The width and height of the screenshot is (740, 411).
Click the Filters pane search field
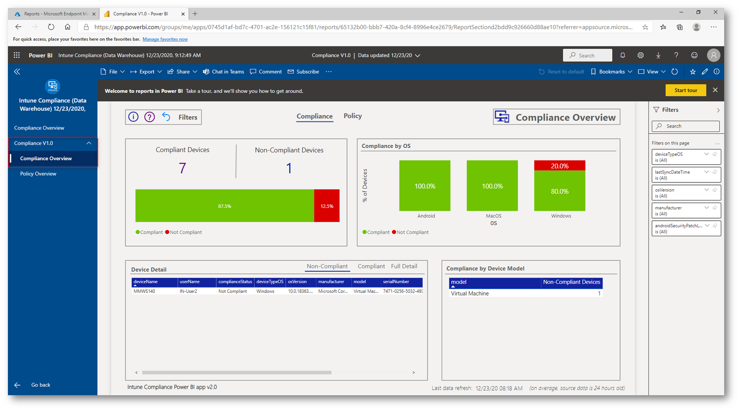(x=685, y=126)
